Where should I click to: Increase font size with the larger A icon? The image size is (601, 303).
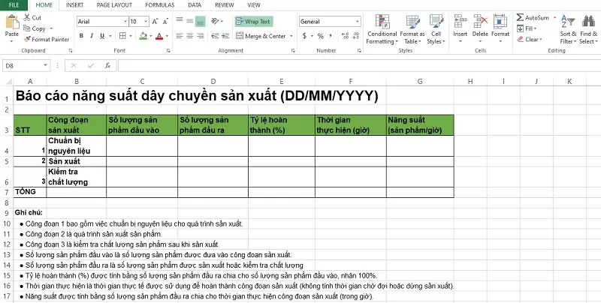pyautogui.click(x=155, y=22)
